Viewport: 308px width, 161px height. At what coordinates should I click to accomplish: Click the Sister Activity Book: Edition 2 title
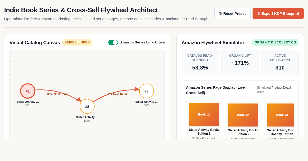(243, 132)
